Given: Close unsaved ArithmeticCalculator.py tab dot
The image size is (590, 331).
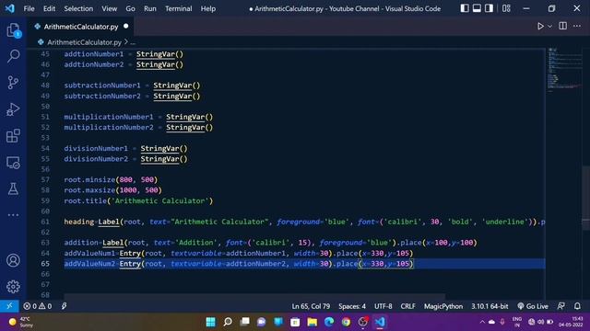Looking at the screenshot, I should [x=126, y=27].
